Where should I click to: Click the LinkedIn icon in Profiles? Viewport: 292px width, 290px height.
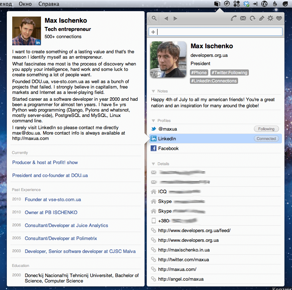pyautogui.click(x=154, y=139)
